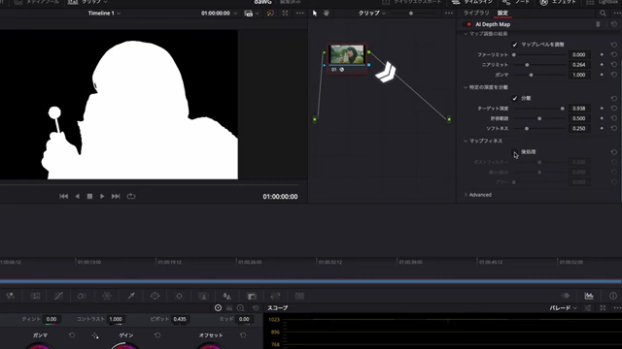Screen dimensions: 622x349
Task: Open the information panel icon
Action: (x=613, y=296)
